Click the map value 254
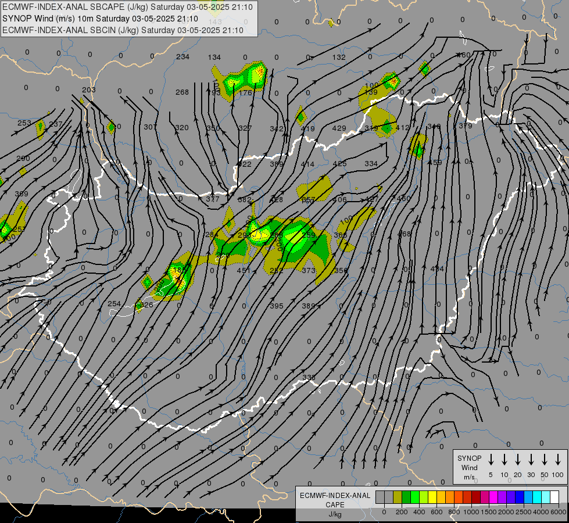The width and height of the screenshot is (569, 523). (x=114, y=303)
